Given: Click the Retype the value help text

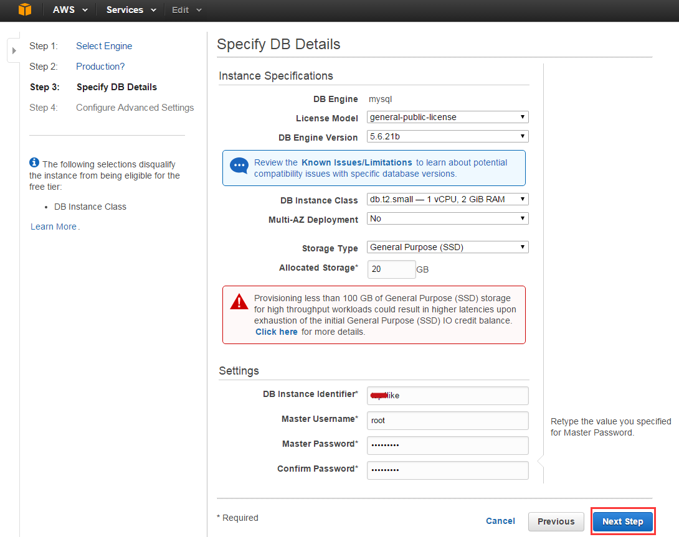Looking at the screenshot, I should 610,427.
